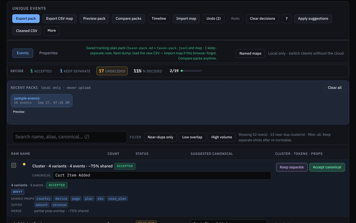
Task: Click Export CSV map
Action: [x=60, y=19]
